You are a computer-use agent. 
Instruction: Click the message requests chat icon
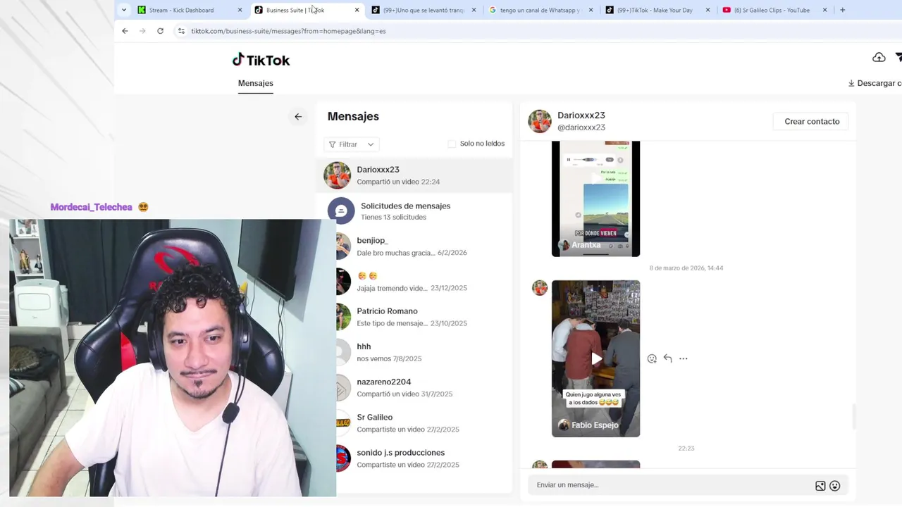click(341, 211)
